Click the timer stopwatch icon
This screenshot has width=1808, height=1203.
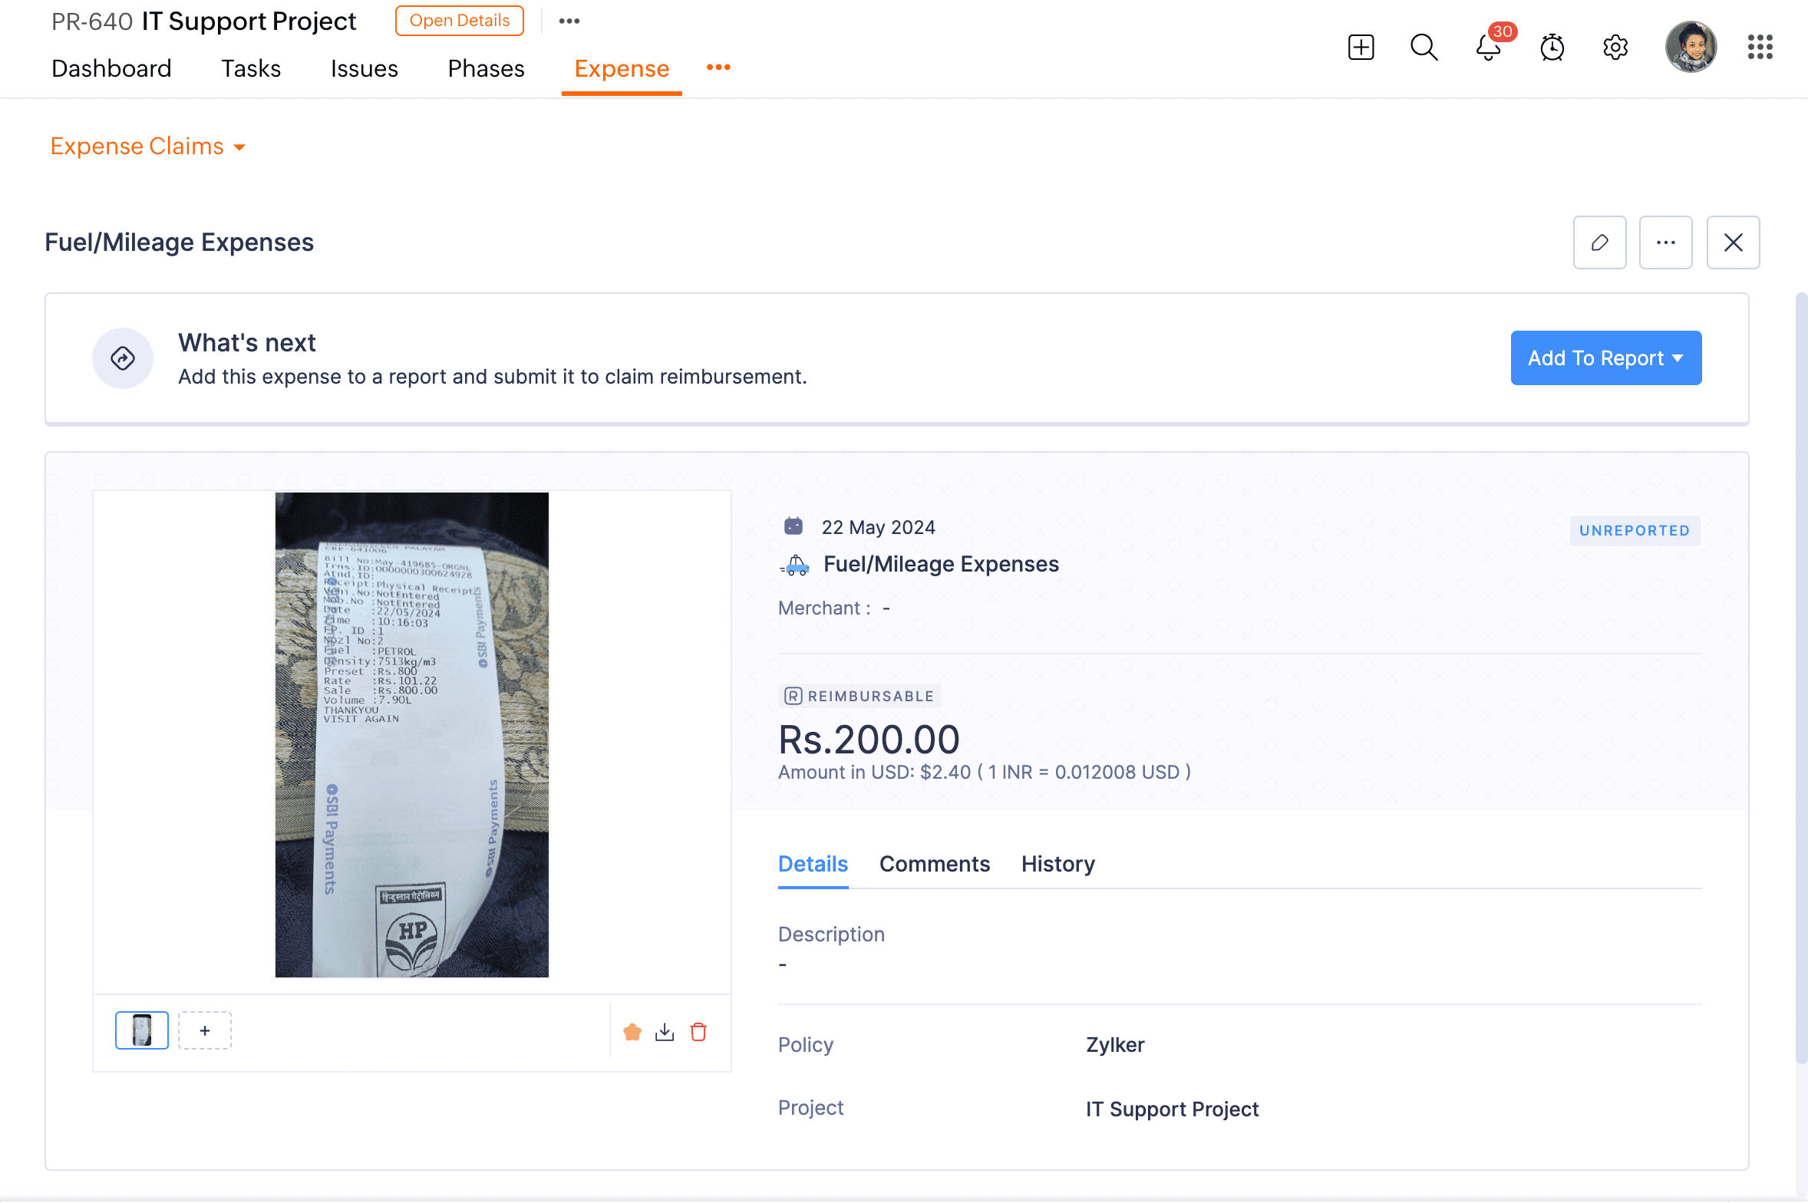click(1552, 47)
